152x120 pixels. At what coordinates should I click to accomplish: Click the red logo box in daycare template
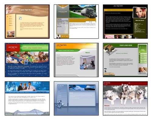point(13,48)
